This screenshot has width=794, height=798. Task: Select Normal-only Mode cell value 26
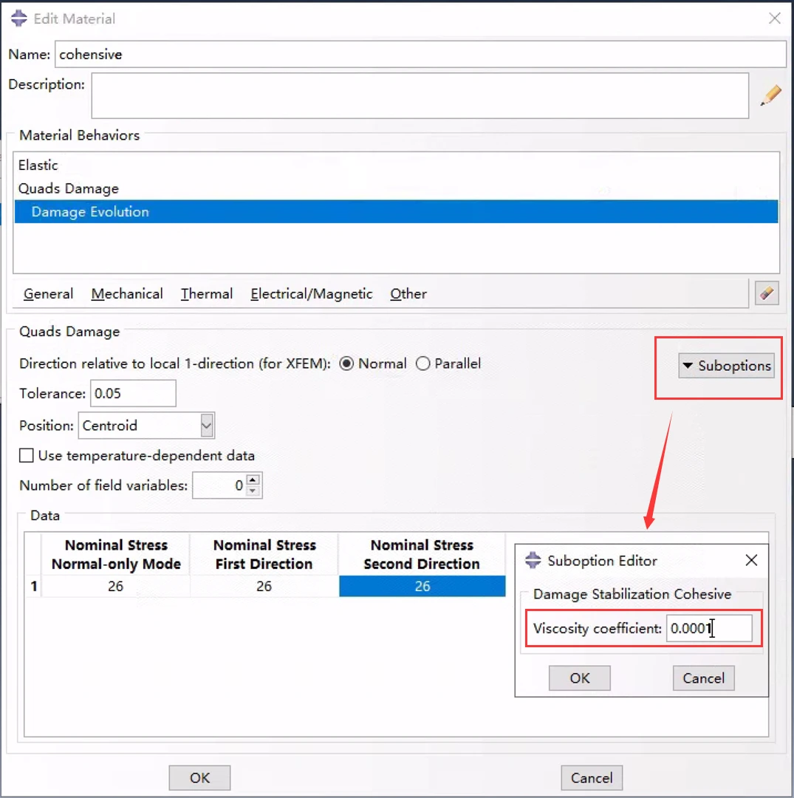coord(115,586)
